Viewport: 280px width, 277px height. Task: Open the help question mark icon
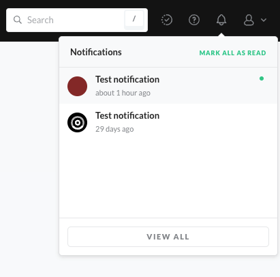pyautogui.click(x=194, y=20)
